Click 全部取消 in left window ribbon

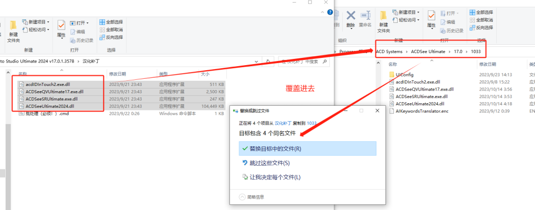click(x=111, y=30)
